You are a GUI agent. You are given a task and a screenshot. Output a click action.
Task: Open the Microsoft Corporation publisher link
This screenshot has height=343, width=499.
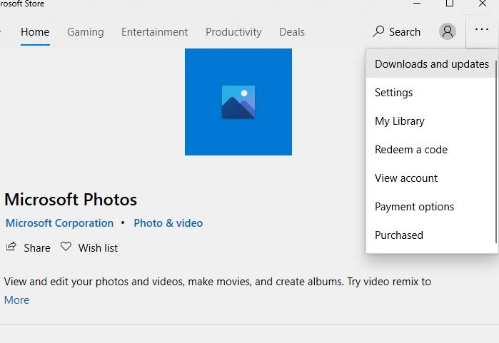[59, 223]
